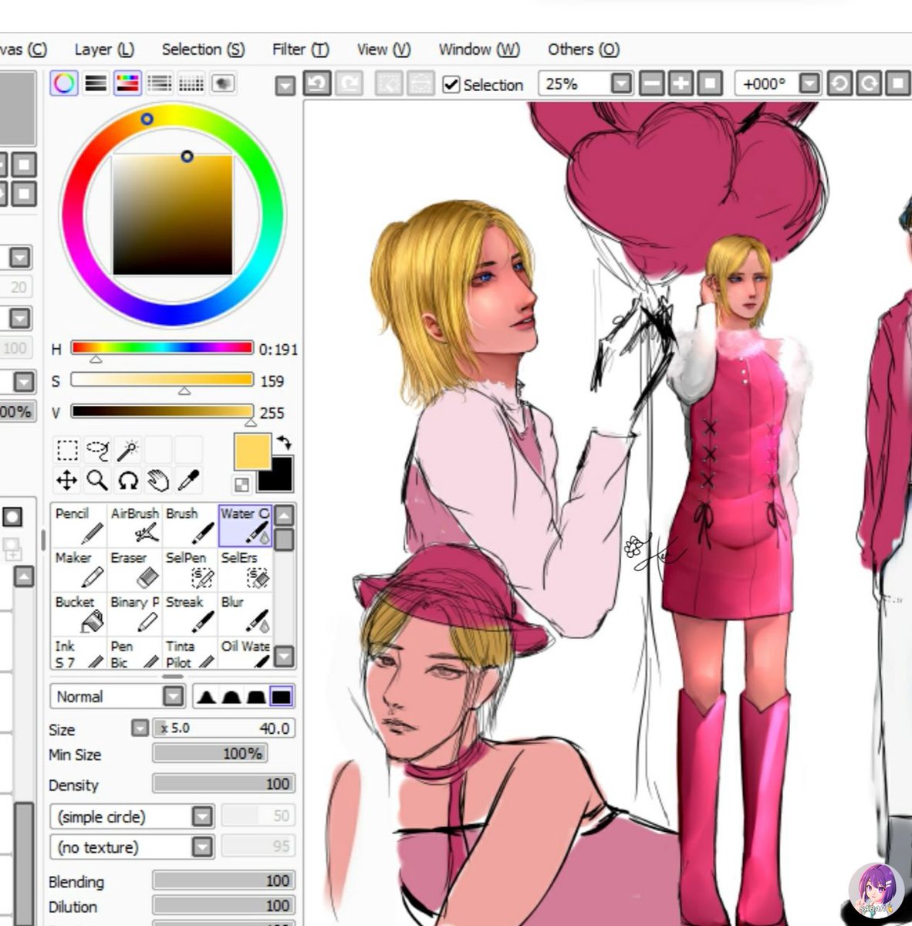Select the Brush tool
This screenshot has height=926, width=912.
click(190, 525)
